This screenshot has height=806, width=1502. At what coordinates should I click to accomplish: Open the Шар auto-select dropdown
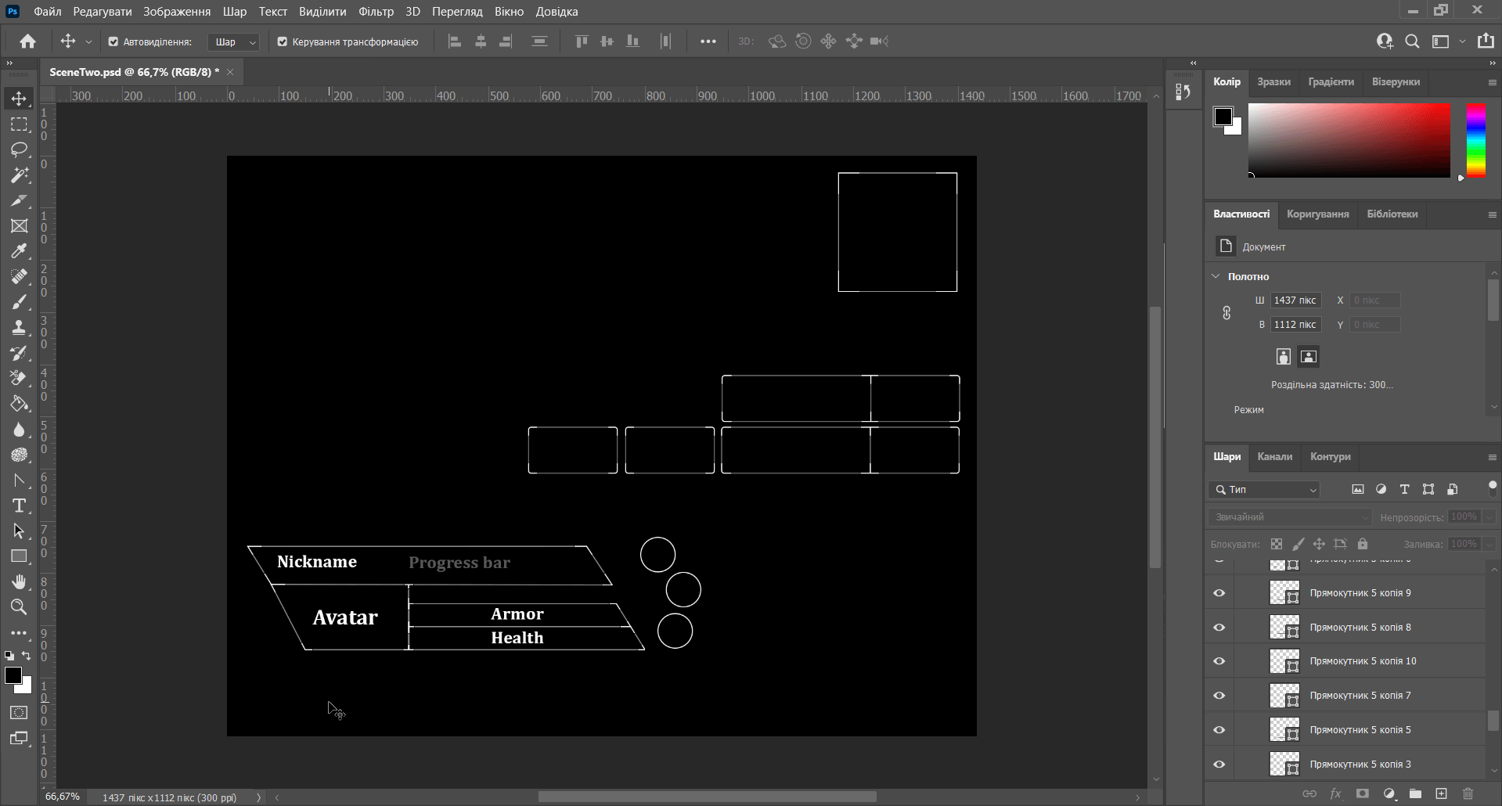click(x=233, y=42)
